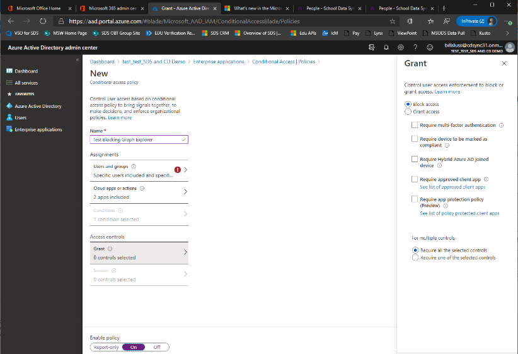Open the feedback smiley icon
The image size is (518, 354).
430,47
